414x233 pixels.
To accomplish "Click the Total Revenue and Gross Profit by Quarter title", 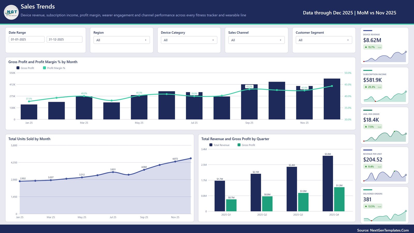I will pyautogui.click(x=235, y=139).
